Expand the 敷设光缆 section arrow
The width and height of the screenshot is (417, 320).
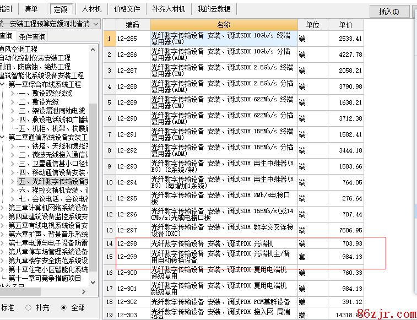[12, 102]
